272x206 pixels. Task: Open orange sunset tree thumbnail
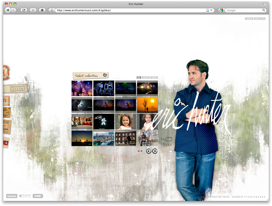148,105
